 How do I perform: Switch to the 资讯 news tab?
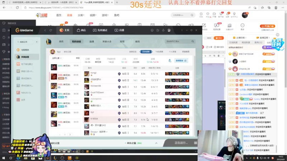coord(61,42)
